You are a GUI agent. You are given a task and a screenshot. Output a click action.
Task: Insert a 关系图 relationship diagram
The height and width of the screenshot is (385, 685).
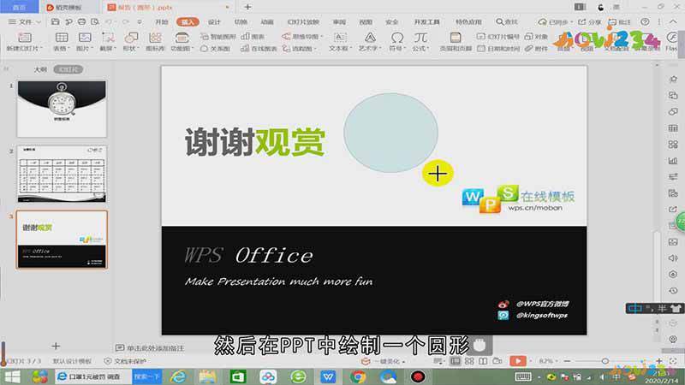216,49
